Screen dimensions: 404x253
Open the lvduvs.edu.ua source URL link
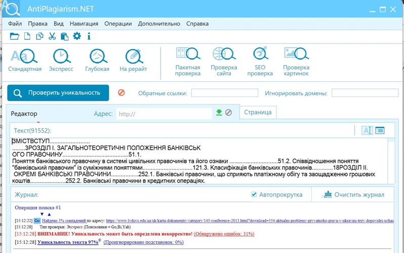pos(250,221)
